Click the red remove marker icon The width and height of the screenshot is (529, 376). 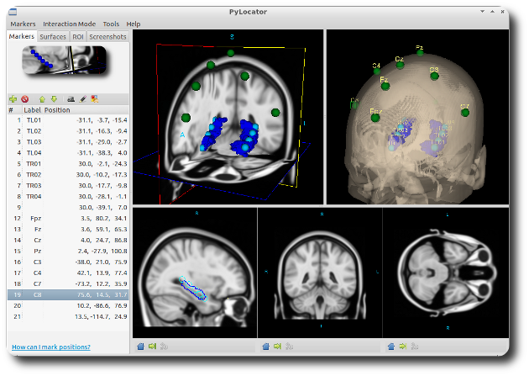pyautogui.click(x=25, y=99)
